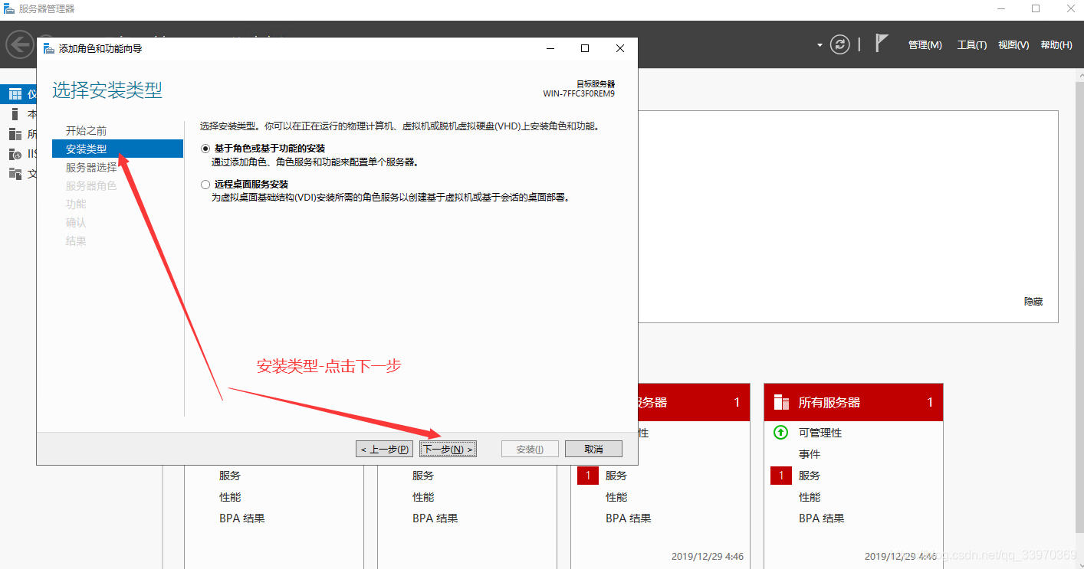Image resolution: width=1084 pixels, height=569 pixels.
Task: Click the 下一步(N) button
Action: point(448,449)
